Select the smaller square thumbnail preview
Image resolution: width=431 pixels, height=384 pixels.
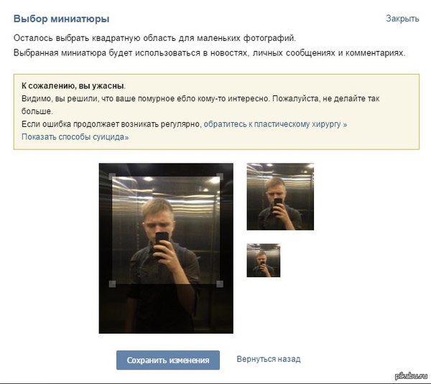(x=264, y=261)
